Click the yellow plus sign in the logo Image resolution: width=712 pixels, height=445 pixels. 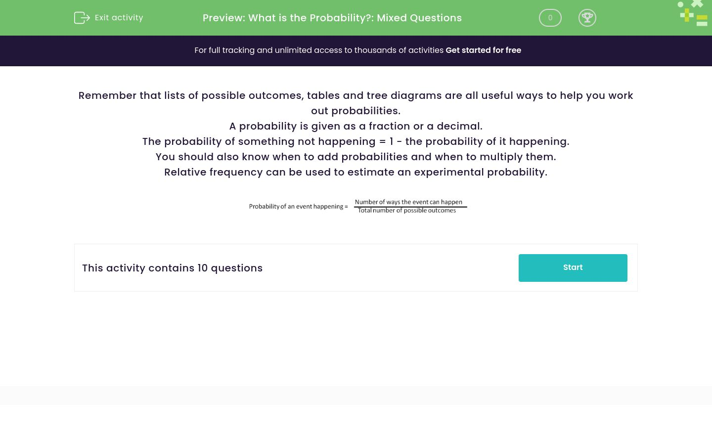tap(687, 15)
